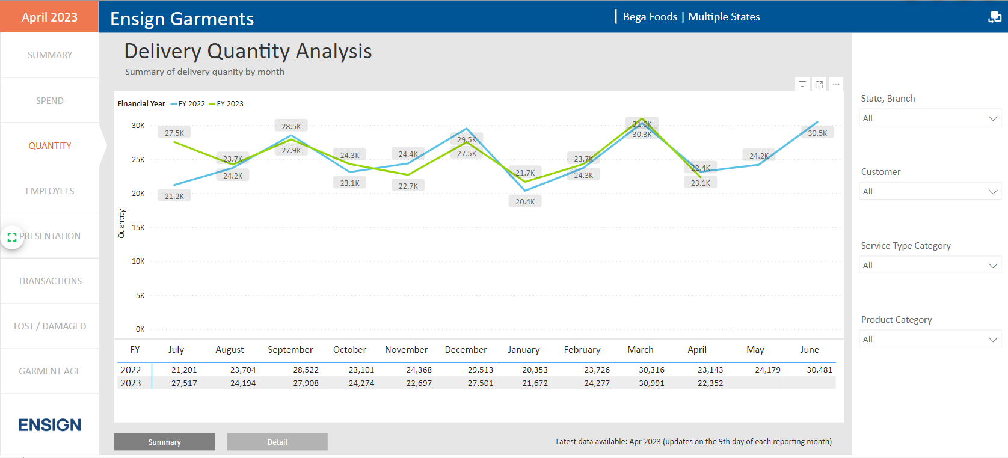Viewport: 1008px width, 458px height.
Task: Open the GARMENT AGE page tab
Action: (50, 371)
